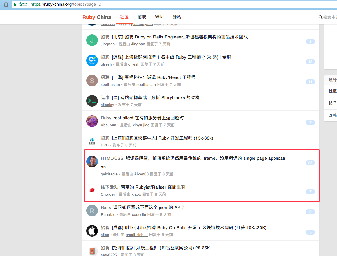
Task: Click author link amy0725
Action: coord(109,255)
